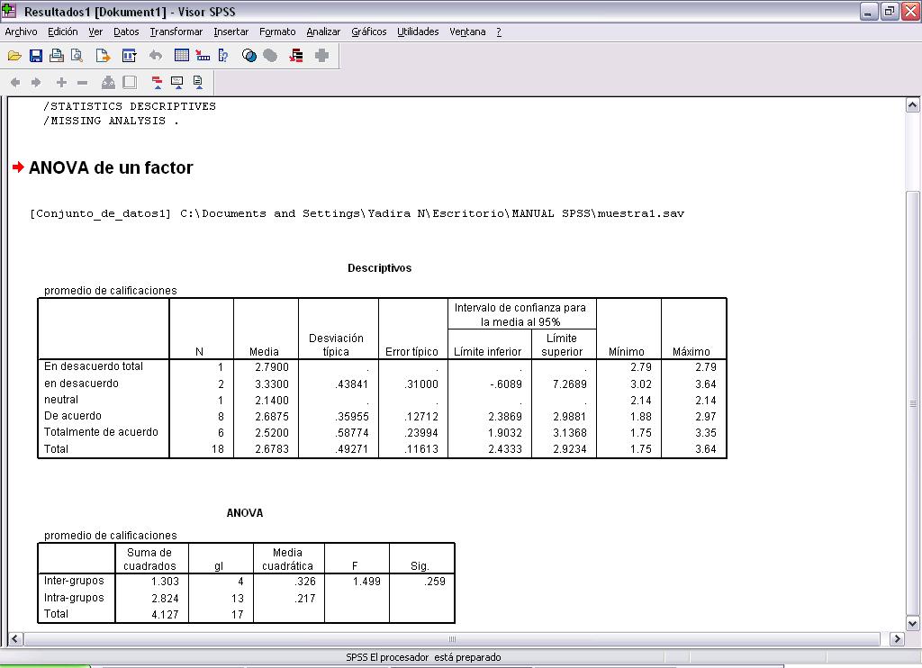
Task: Click the 'Totalmente de acuerdo' row label
Action: click(101, 432)
